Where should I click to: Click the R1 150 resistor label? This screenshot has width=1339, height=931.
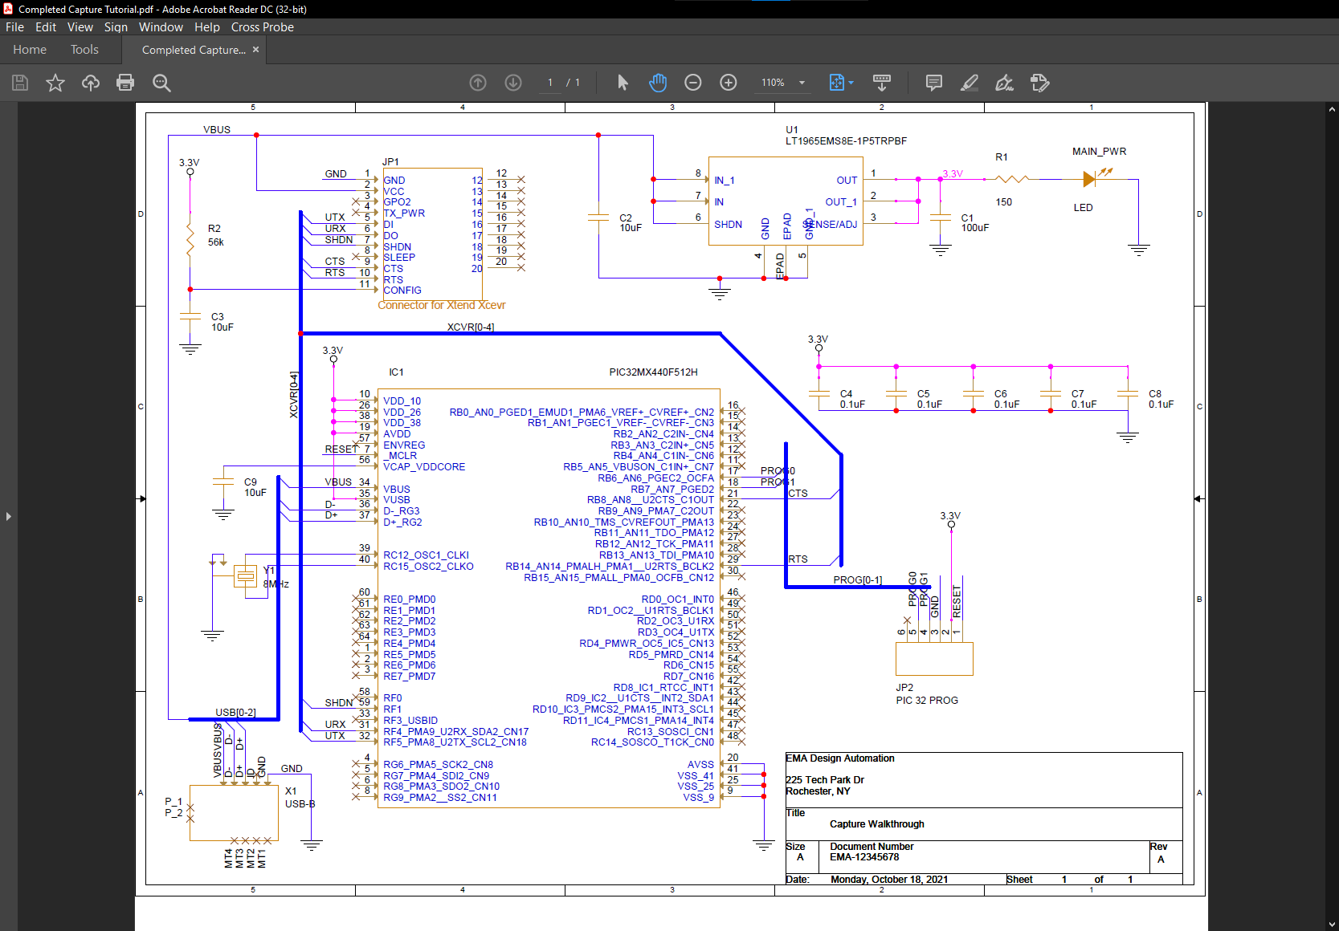1002,180
